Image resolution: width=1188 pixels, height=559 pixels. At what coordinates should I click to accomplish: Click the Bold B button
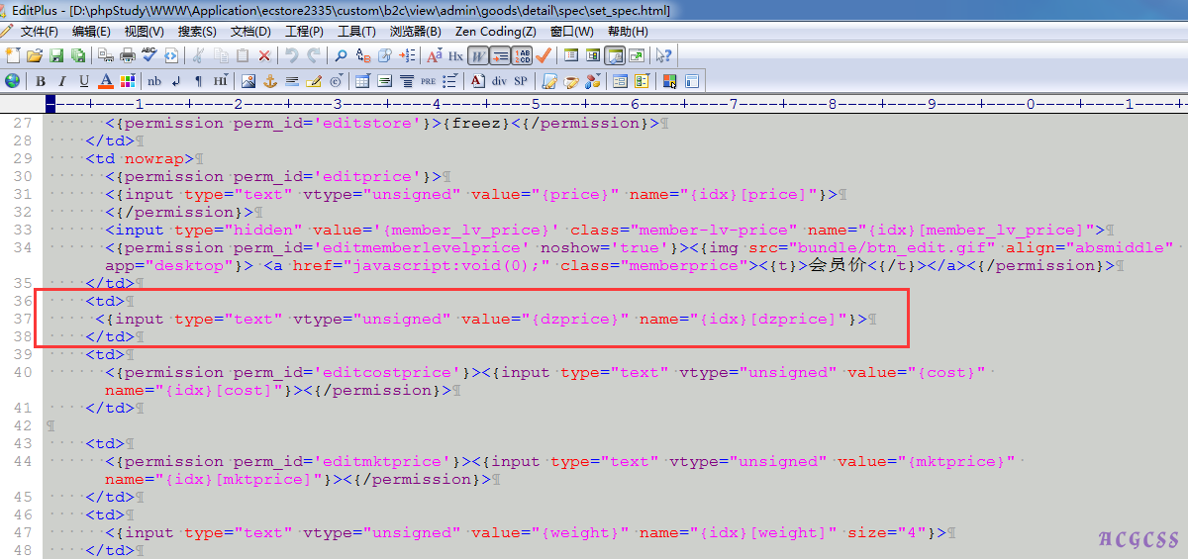click(x=41, y=81)
